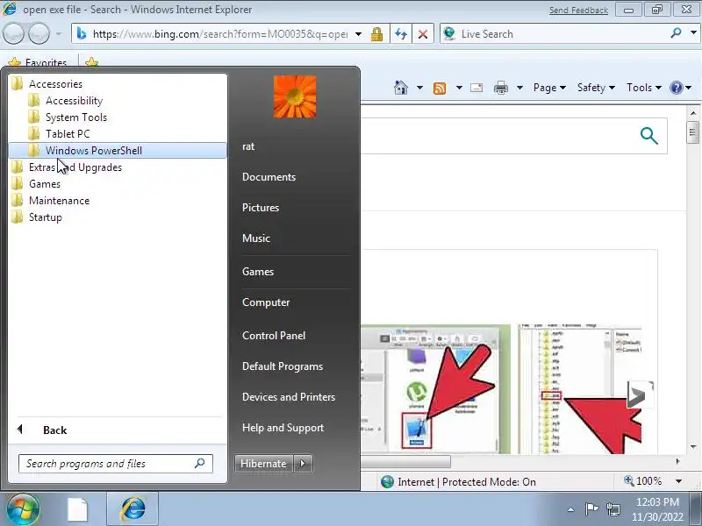
Task: Open the Maintenance folder
Action: (59, 201)
